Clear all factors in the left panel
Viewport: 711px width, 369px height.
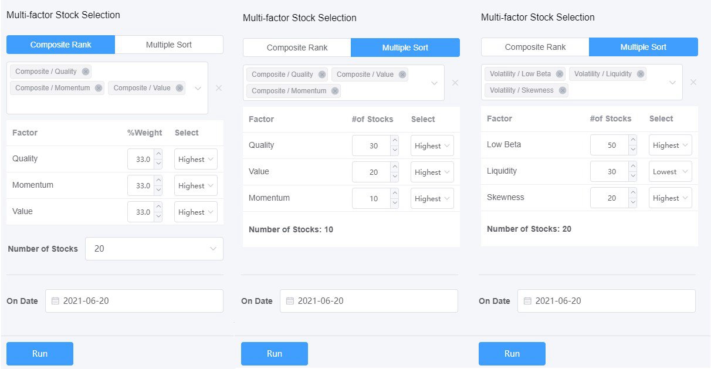tap(219, 88)
